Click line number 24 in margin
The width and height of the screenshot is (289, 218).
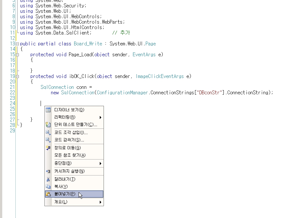12,103
